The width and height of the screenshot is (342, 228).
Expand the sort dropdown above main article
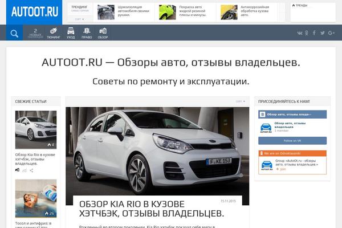pos(241,101)
